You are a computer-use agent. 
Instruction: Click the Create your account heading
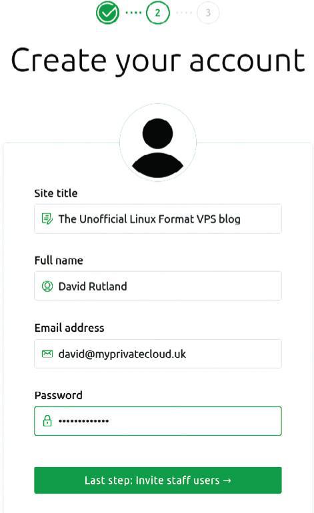coord(158,61)
